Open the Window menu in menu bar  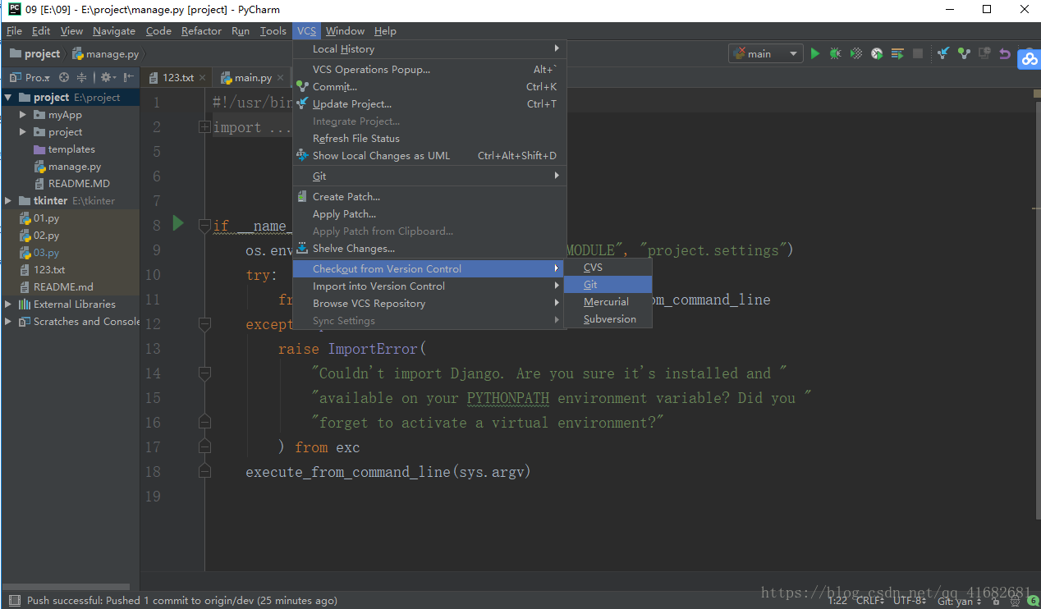(345, 31)
